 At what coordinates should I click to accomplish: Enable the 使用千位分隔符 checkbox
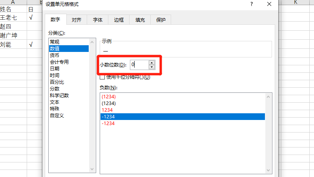click(x=102, y=77)
